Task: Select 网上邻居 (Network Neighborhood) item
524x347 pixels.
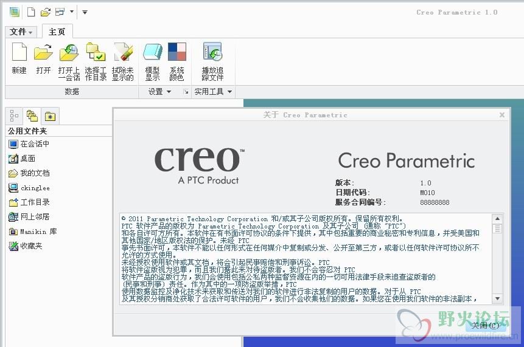Action: [x=29, y=217]
